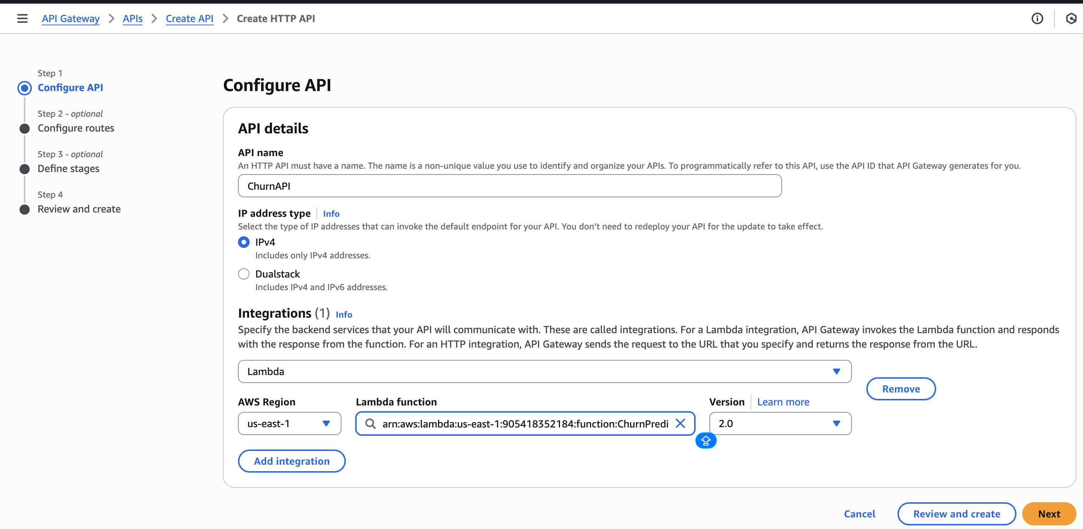
Task: Clear the Lambda function ARN using the X icon
Action: click(x=680, y=423)
